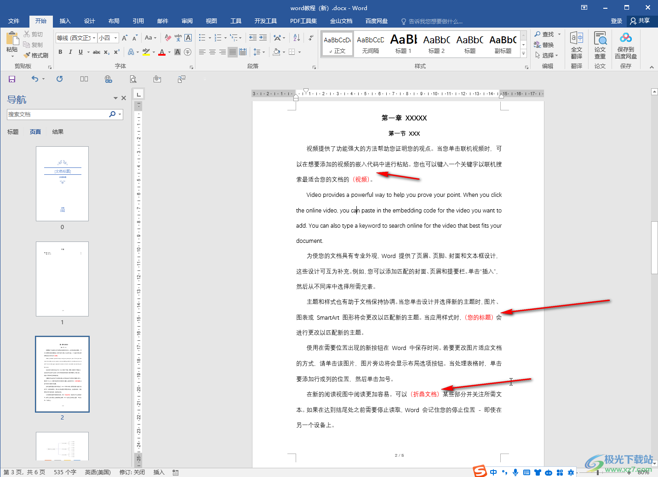Click the Format Painter (格式刷) button
658x477 pixels.
[x=36, y=55]
